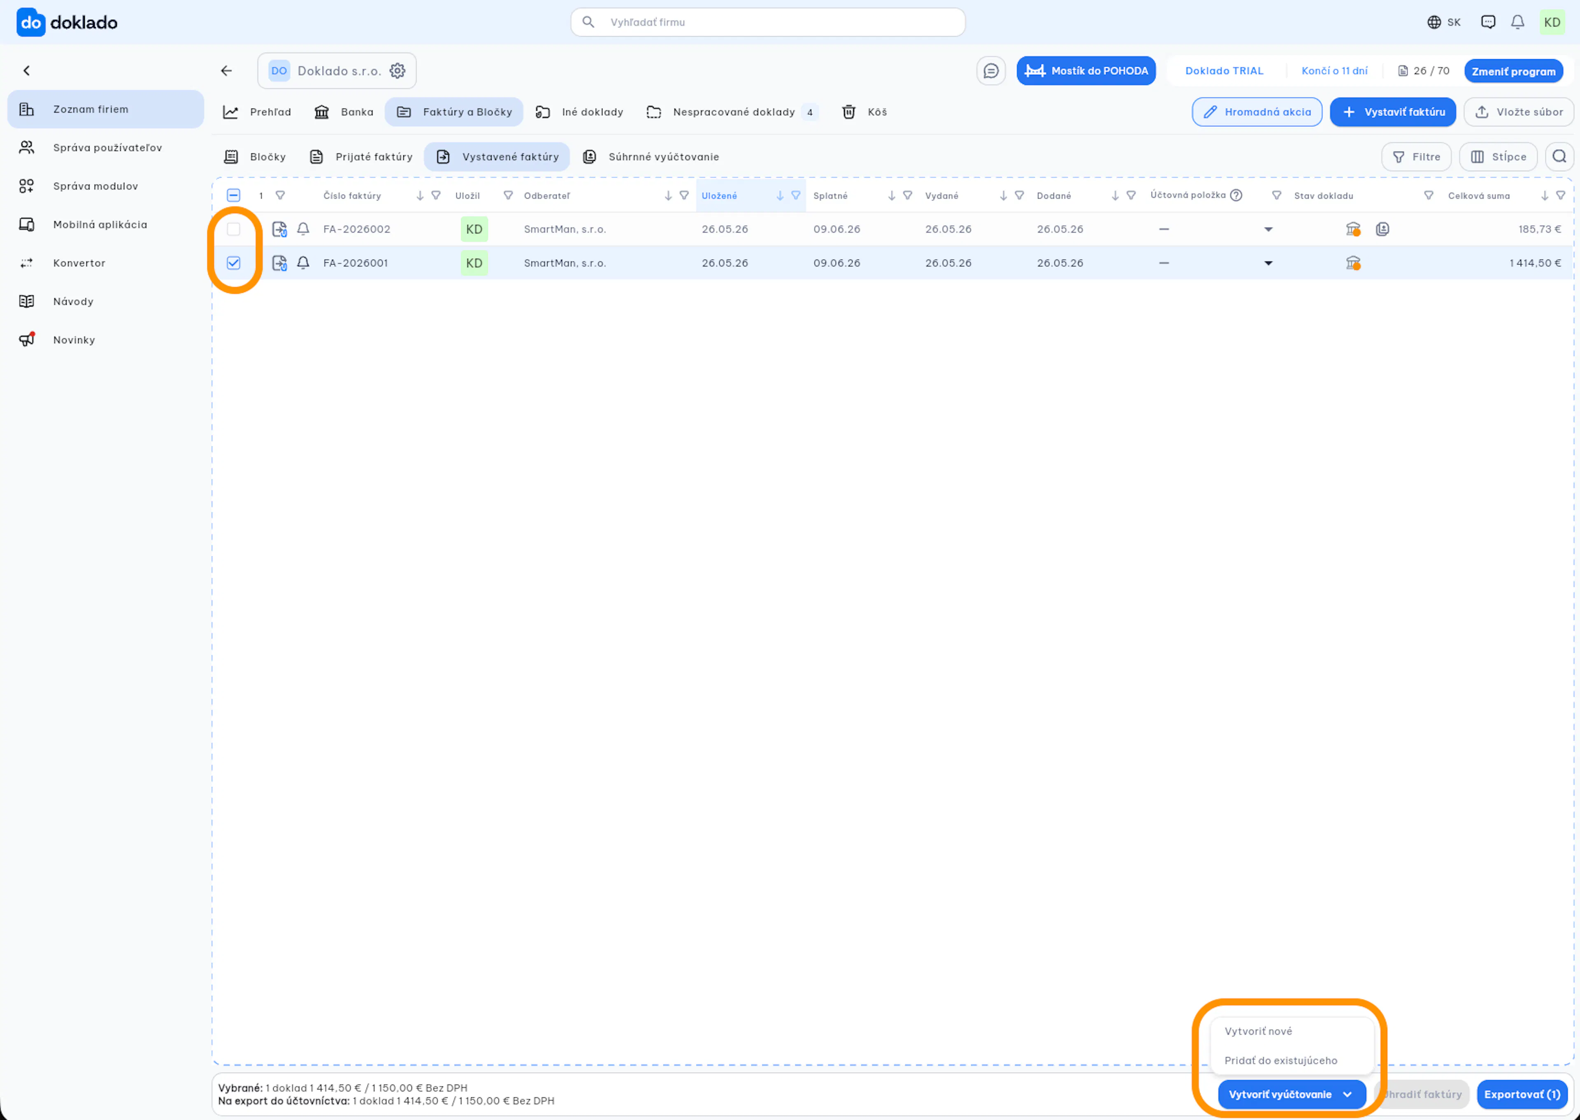This screenshot has width=1580, height=1120.
Task: Click Exportovať (1) button
Action: 1522,1094
